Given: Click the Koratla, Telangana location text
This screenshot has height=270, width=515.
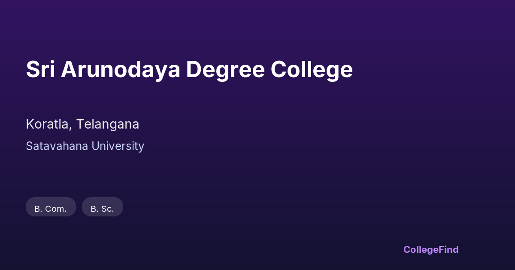Looking at the screenshot, I should (x=82, y=124).
